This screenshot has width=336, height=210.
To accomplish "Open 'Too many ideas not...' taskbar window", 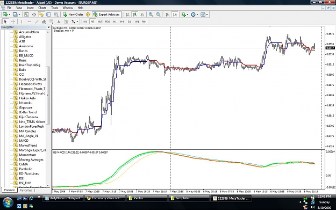I will click(105, 198).
